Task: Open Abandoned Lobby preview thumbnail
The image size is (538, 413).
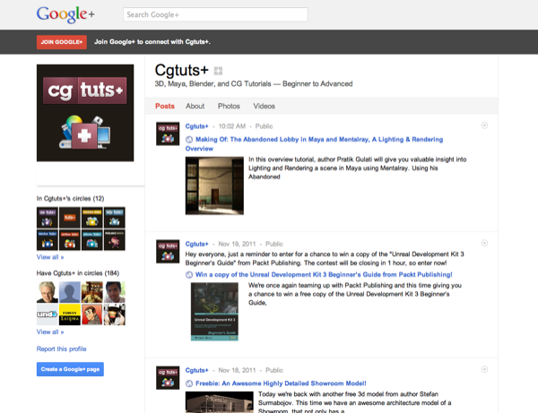Action: (214, 185)
